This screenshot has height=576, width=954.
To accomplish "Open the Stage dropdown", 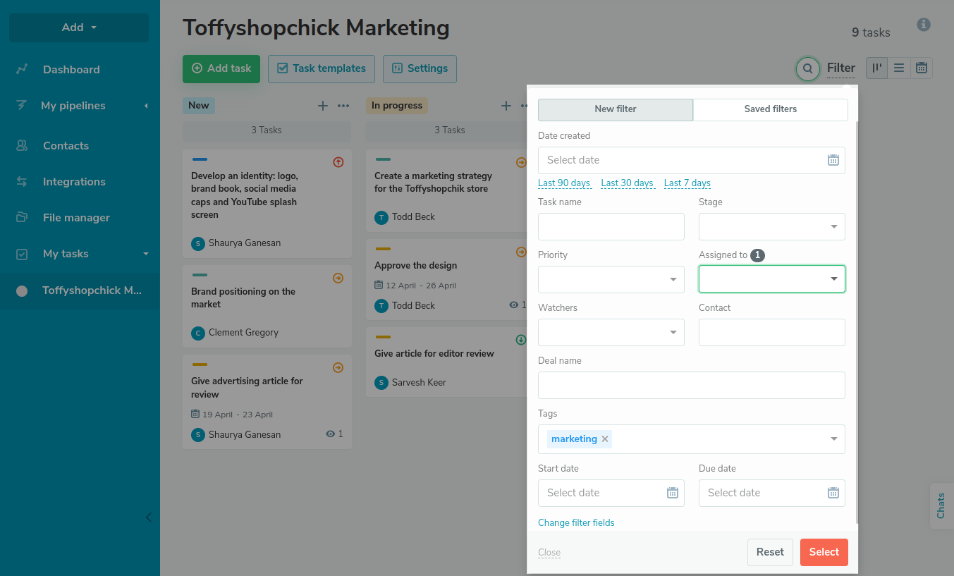I will [x=771, y=227].
